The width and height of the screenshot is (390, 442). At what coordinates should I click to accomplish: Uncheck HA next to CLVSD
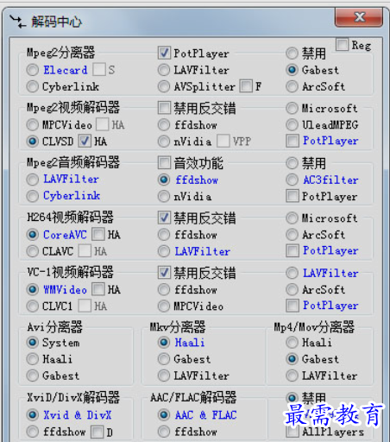(85, 141)
